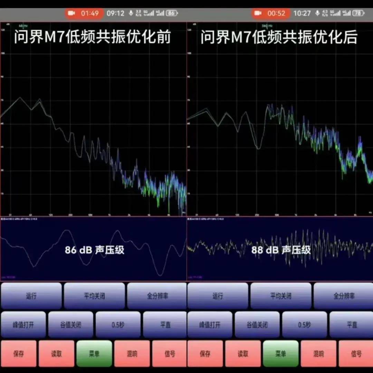Tap the microphone icon next to 10:27
The width and height of the screenshot is (373, 373).
pos(317,13)
